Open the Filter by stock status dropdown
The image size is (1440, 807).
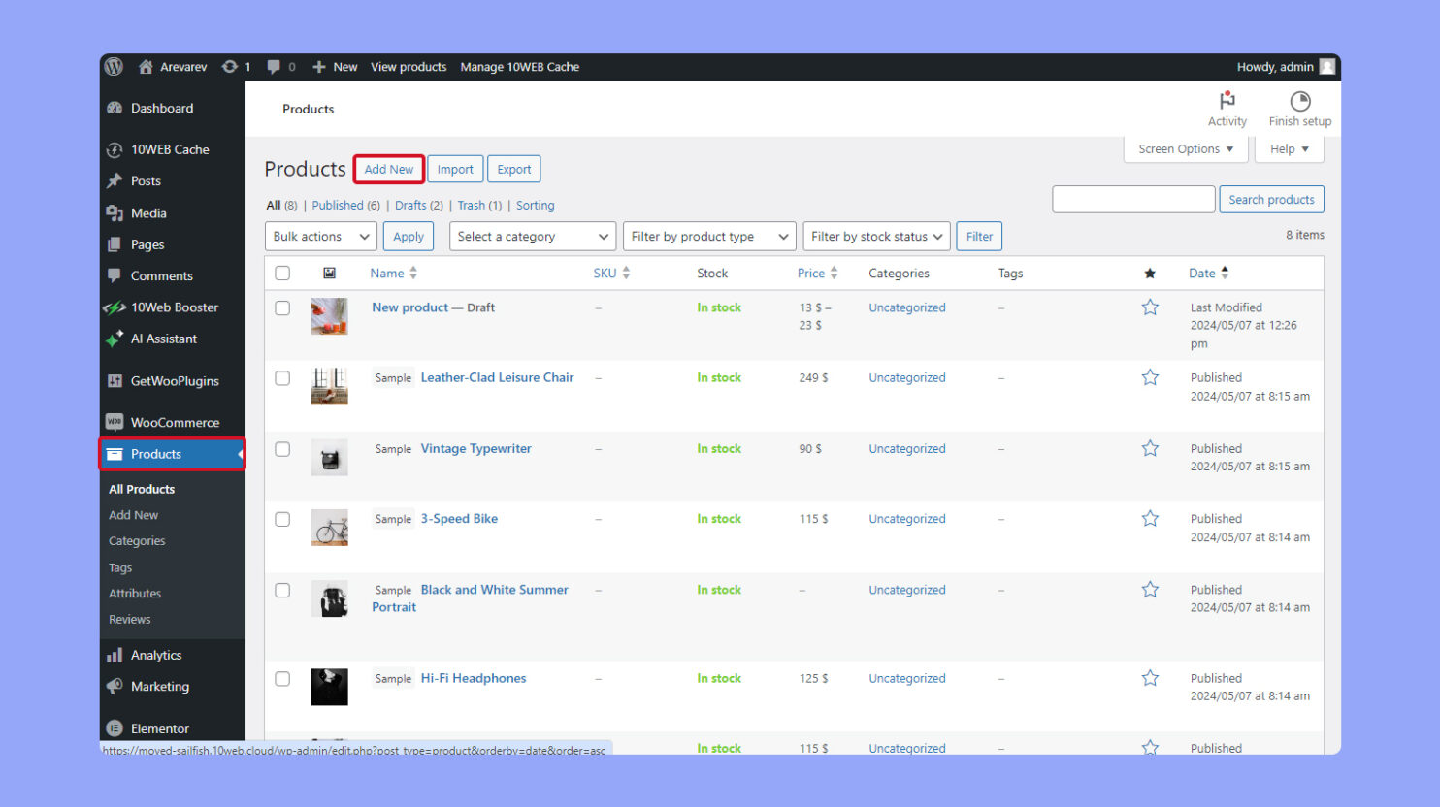pos(875,236)
